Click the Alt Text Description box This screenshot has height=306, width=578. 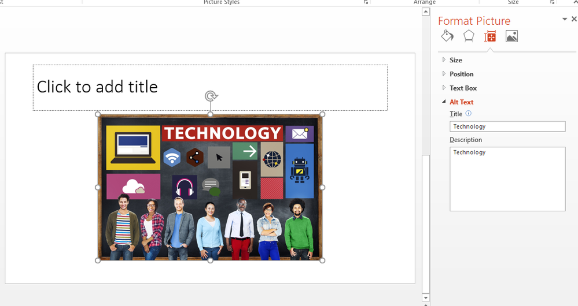coord(507,179)
